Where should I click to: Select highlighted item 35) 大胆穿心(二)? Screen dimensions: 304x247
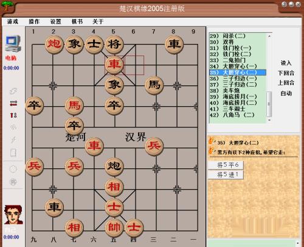[x=238, y=73]
